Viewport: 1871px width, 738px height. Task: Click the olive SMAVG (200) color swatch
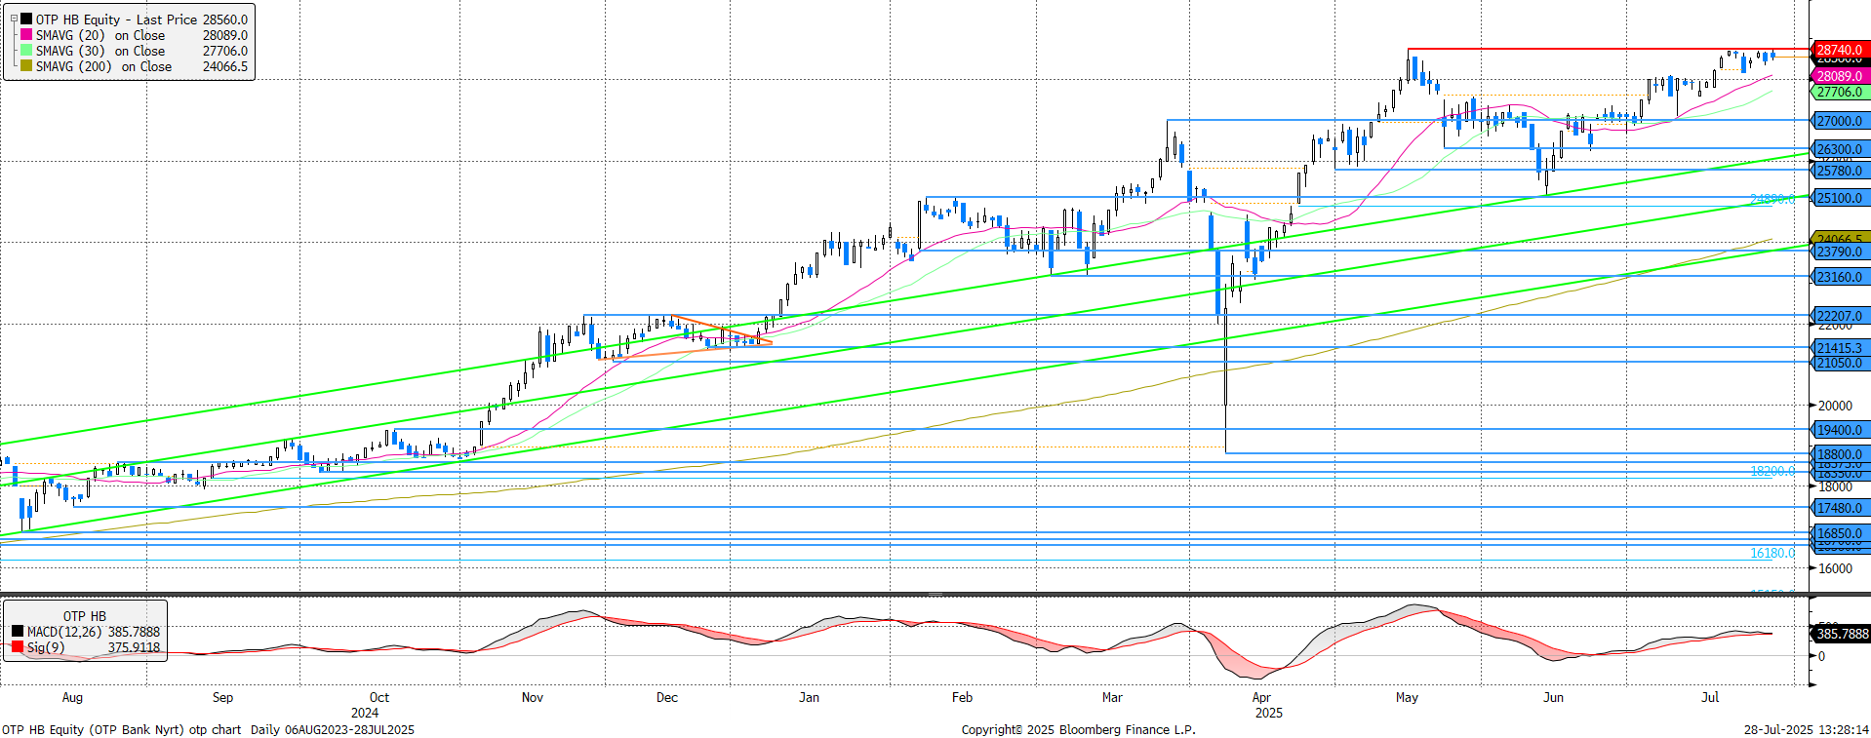tap(26, 65)
